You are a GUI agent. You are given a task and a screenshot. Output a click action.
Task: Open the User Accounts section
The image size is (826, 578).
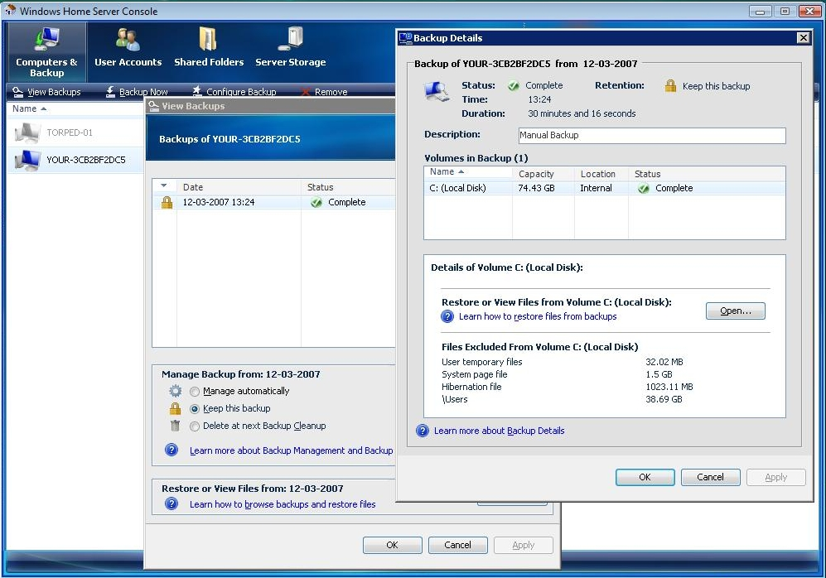point(128,51)
